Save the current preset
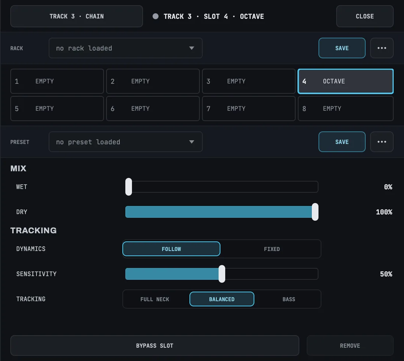404x361 pixels. click(342, 142)
